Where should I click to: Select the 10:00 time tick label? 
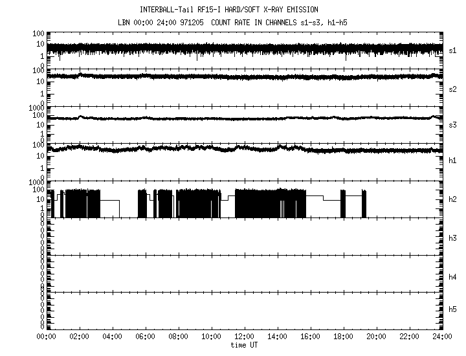[x=211, y=337]
